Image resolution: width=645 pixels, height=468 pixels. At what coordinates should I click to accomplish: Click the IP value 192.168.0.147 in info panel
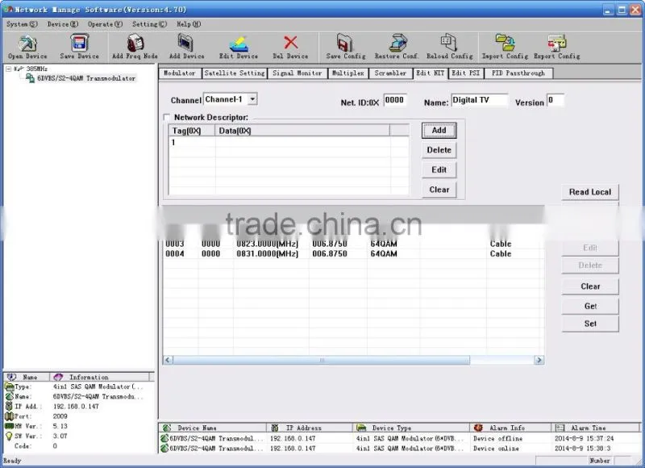click(x=76, y=406)
